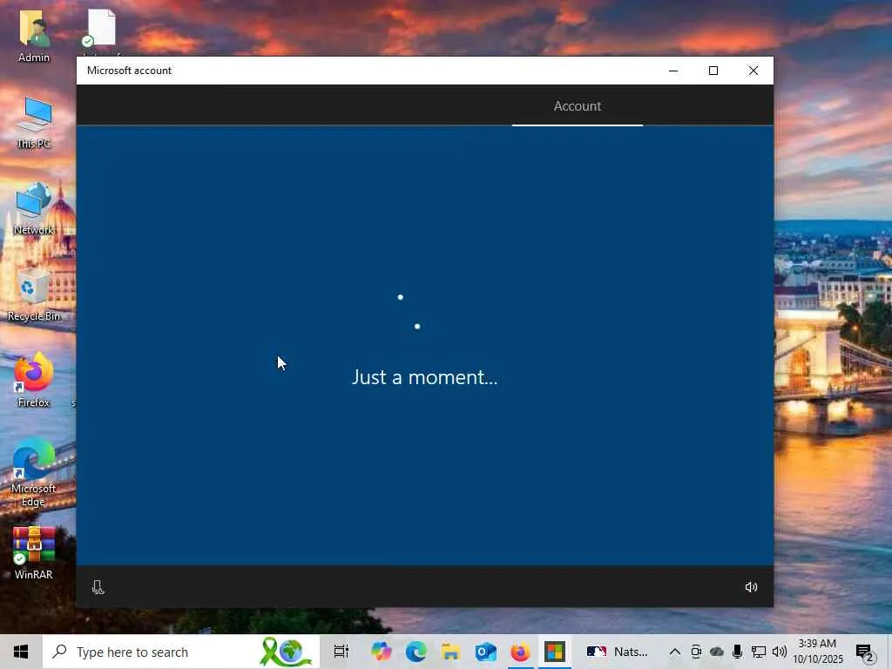Open the taskbar volume control
892x669 pixels.
780,652
